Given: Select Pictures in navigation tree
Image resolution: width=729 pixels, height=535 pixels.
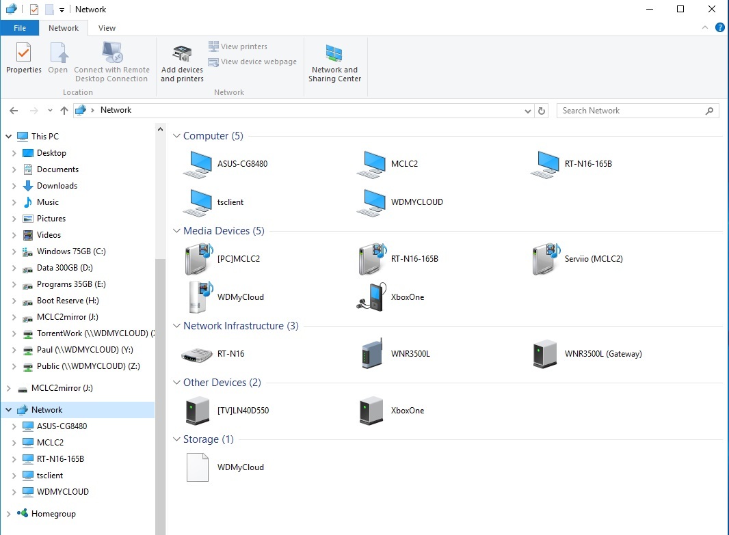Looking at the screenshot, I should pos(51,219).
